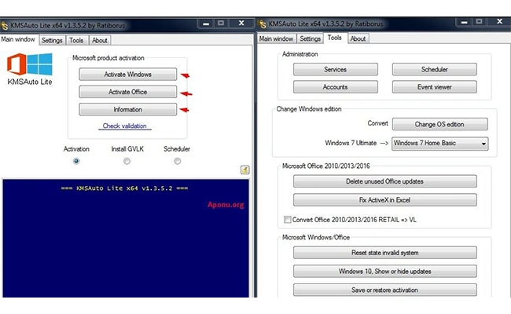Select the Scheduler radio button

point(177,161)
